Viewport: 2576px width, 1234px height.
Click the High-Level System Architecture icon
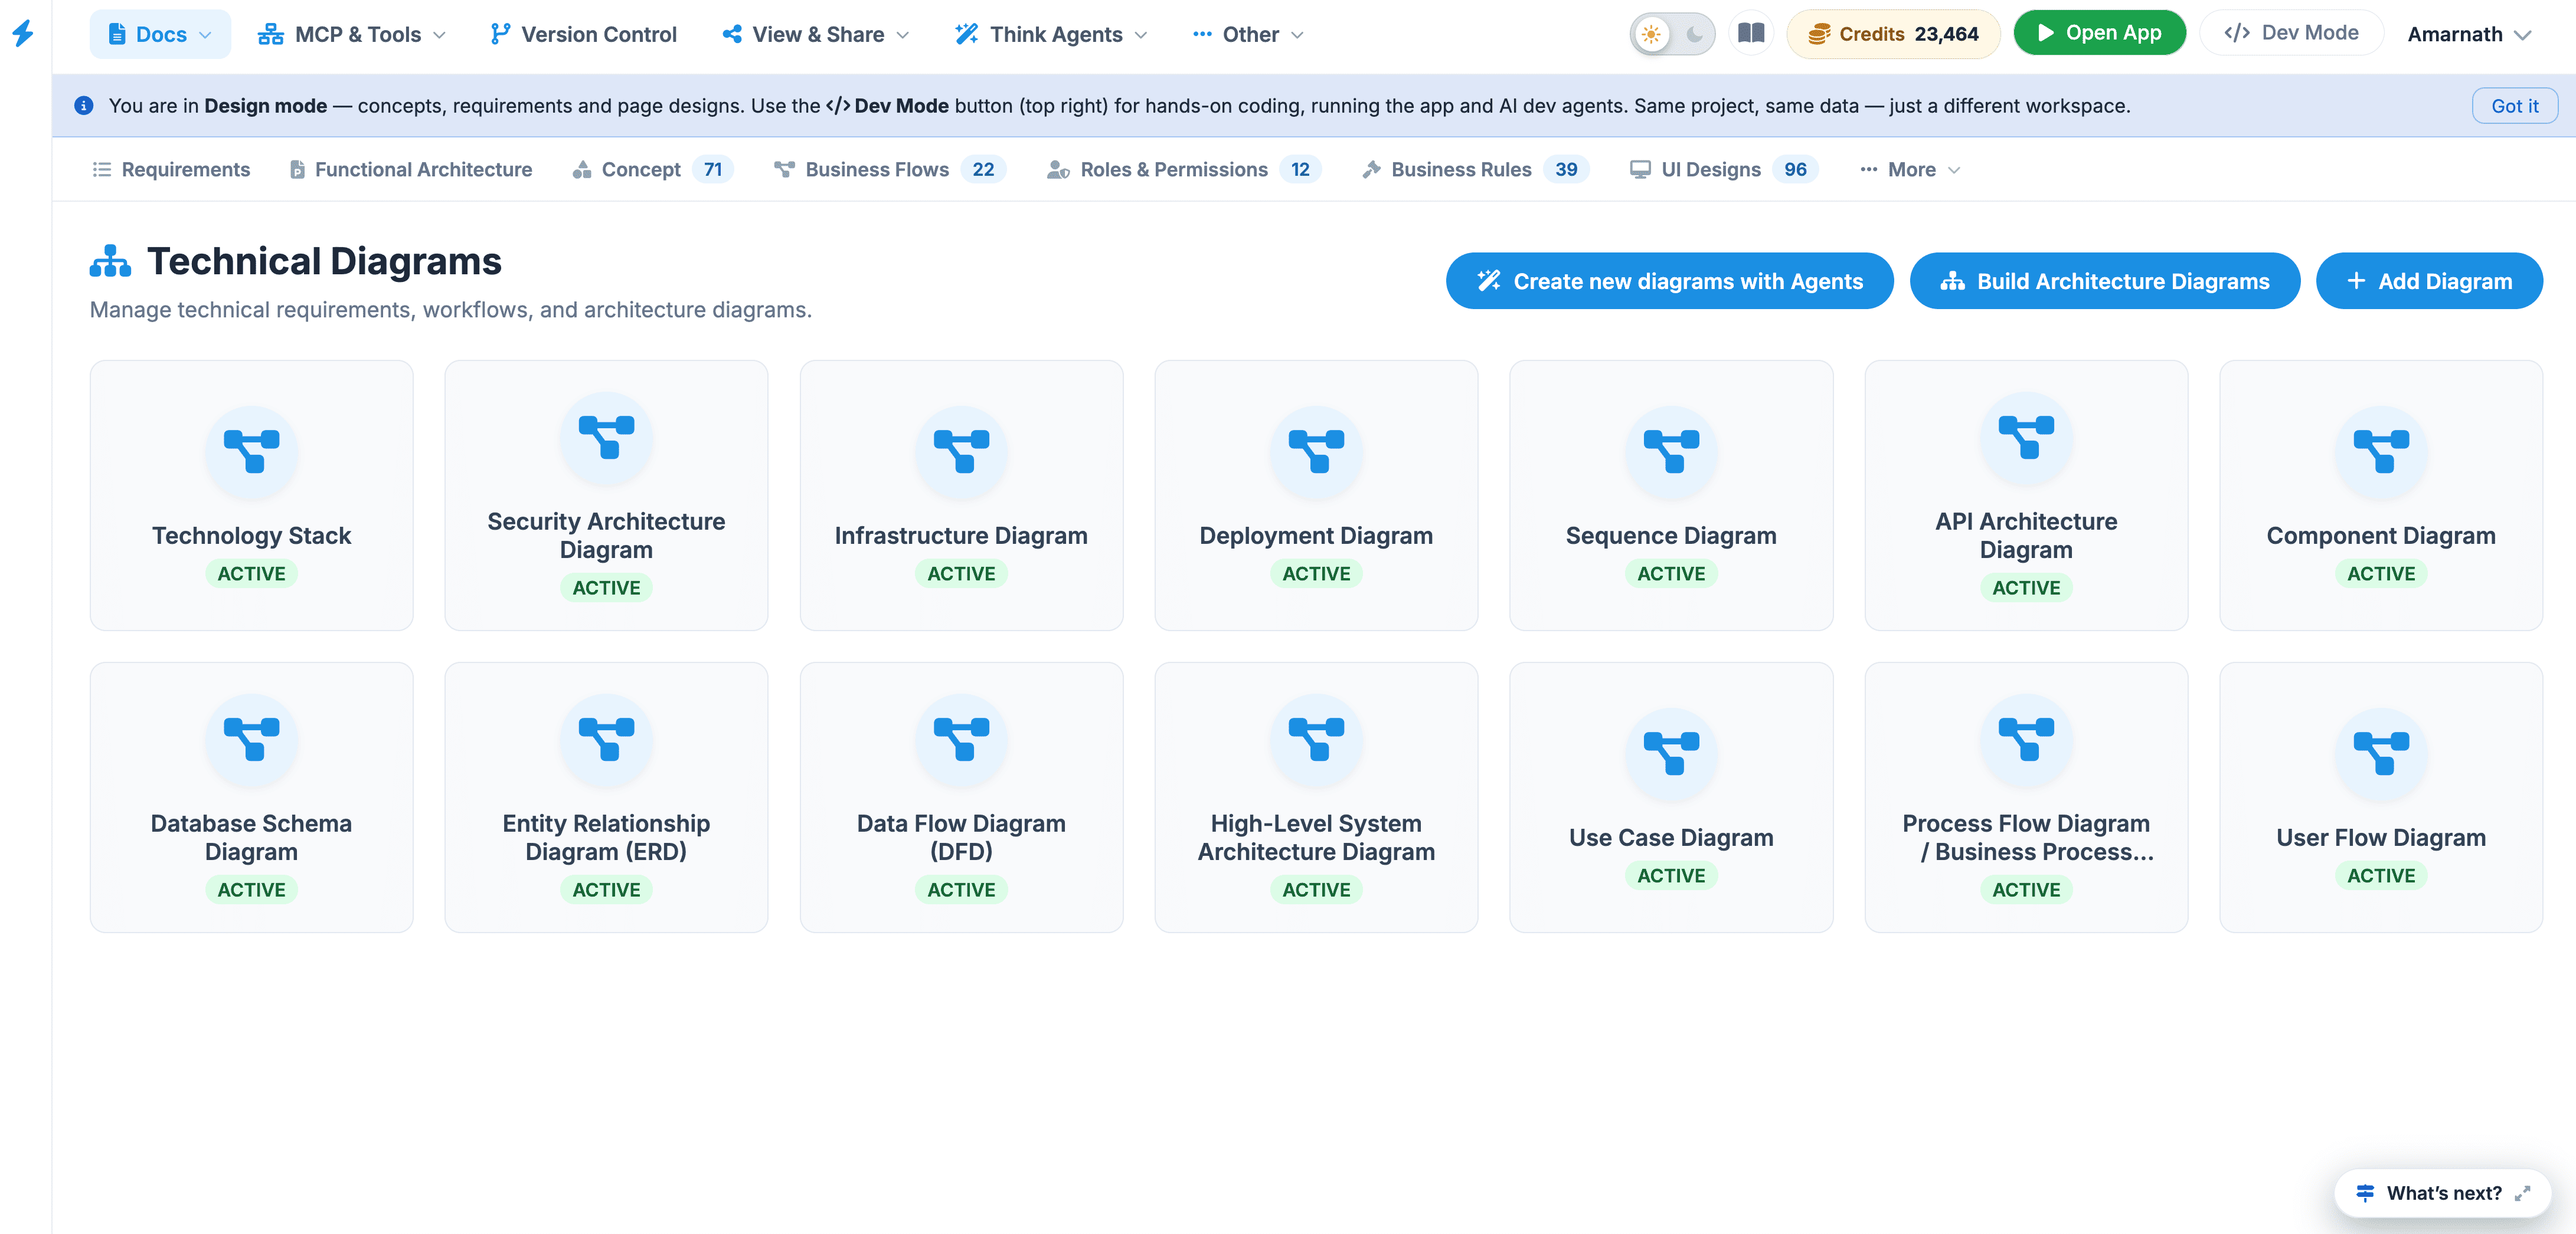pos(1316,740)
